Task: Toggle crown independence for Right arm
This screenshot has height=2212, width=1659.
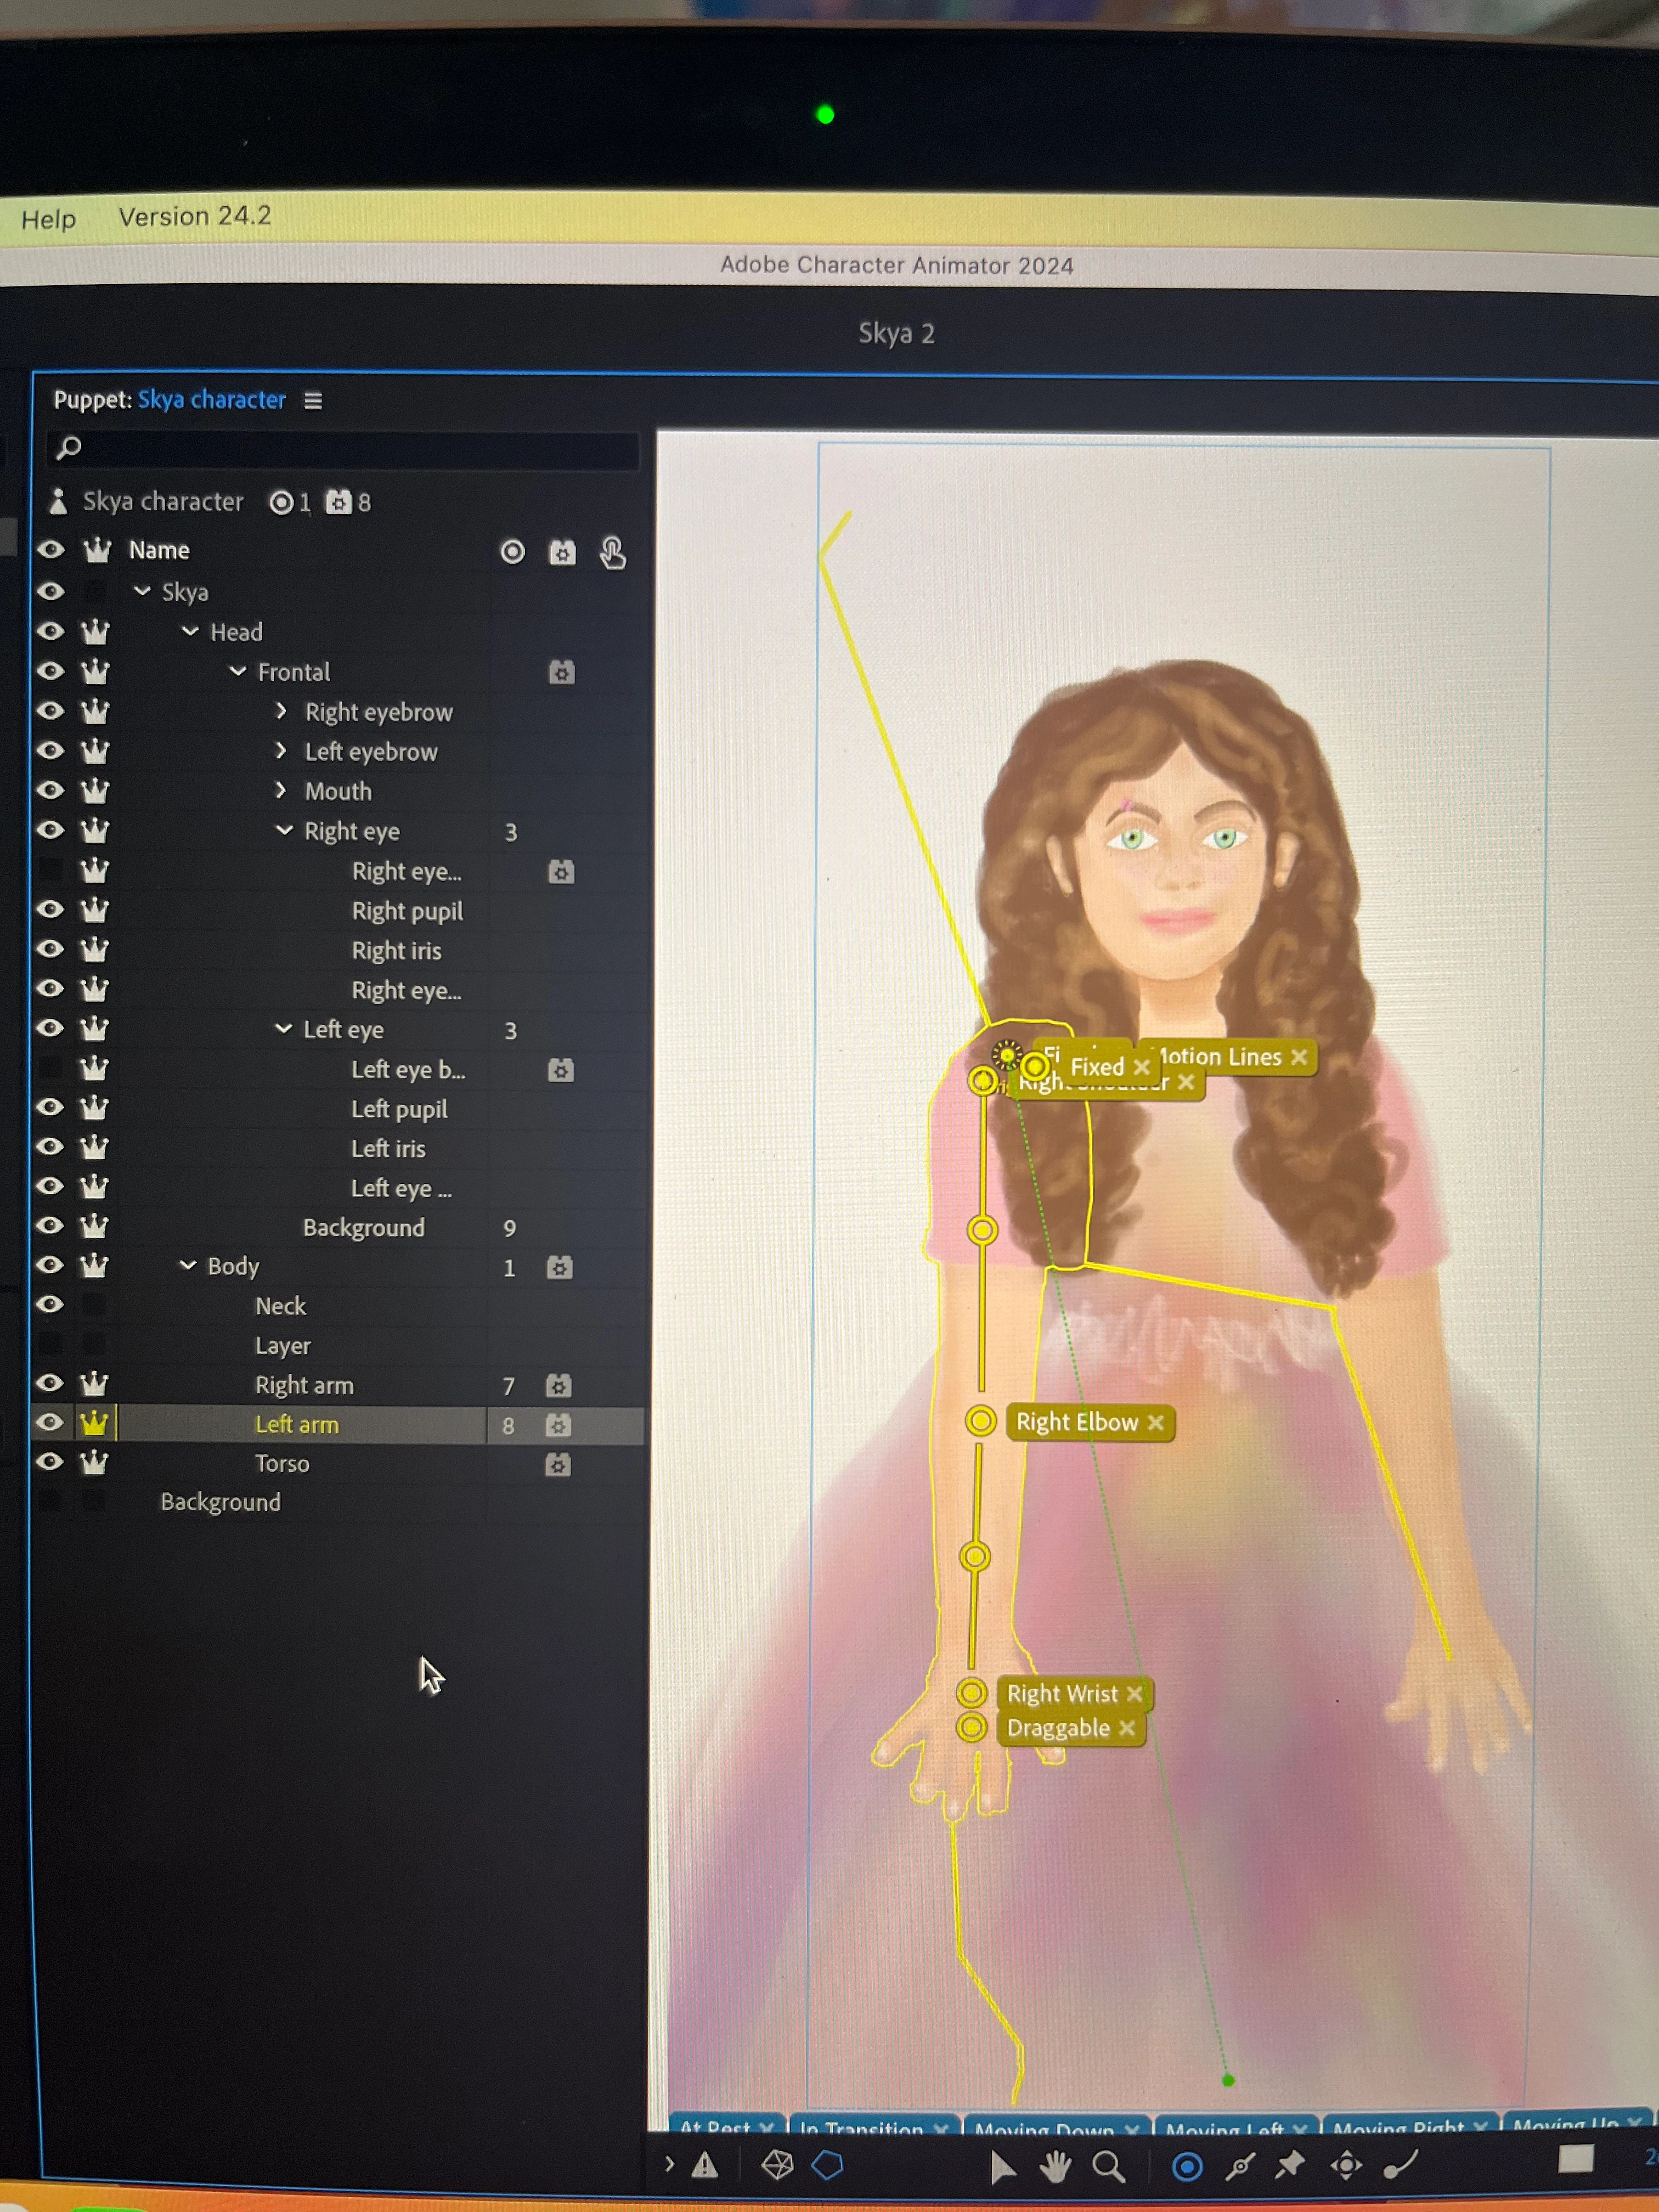Action: pyautogui.click(x=94, y=1384)
